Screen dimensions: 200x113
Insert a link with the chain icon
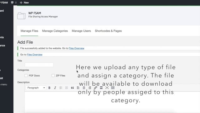(x=95, y=88)
